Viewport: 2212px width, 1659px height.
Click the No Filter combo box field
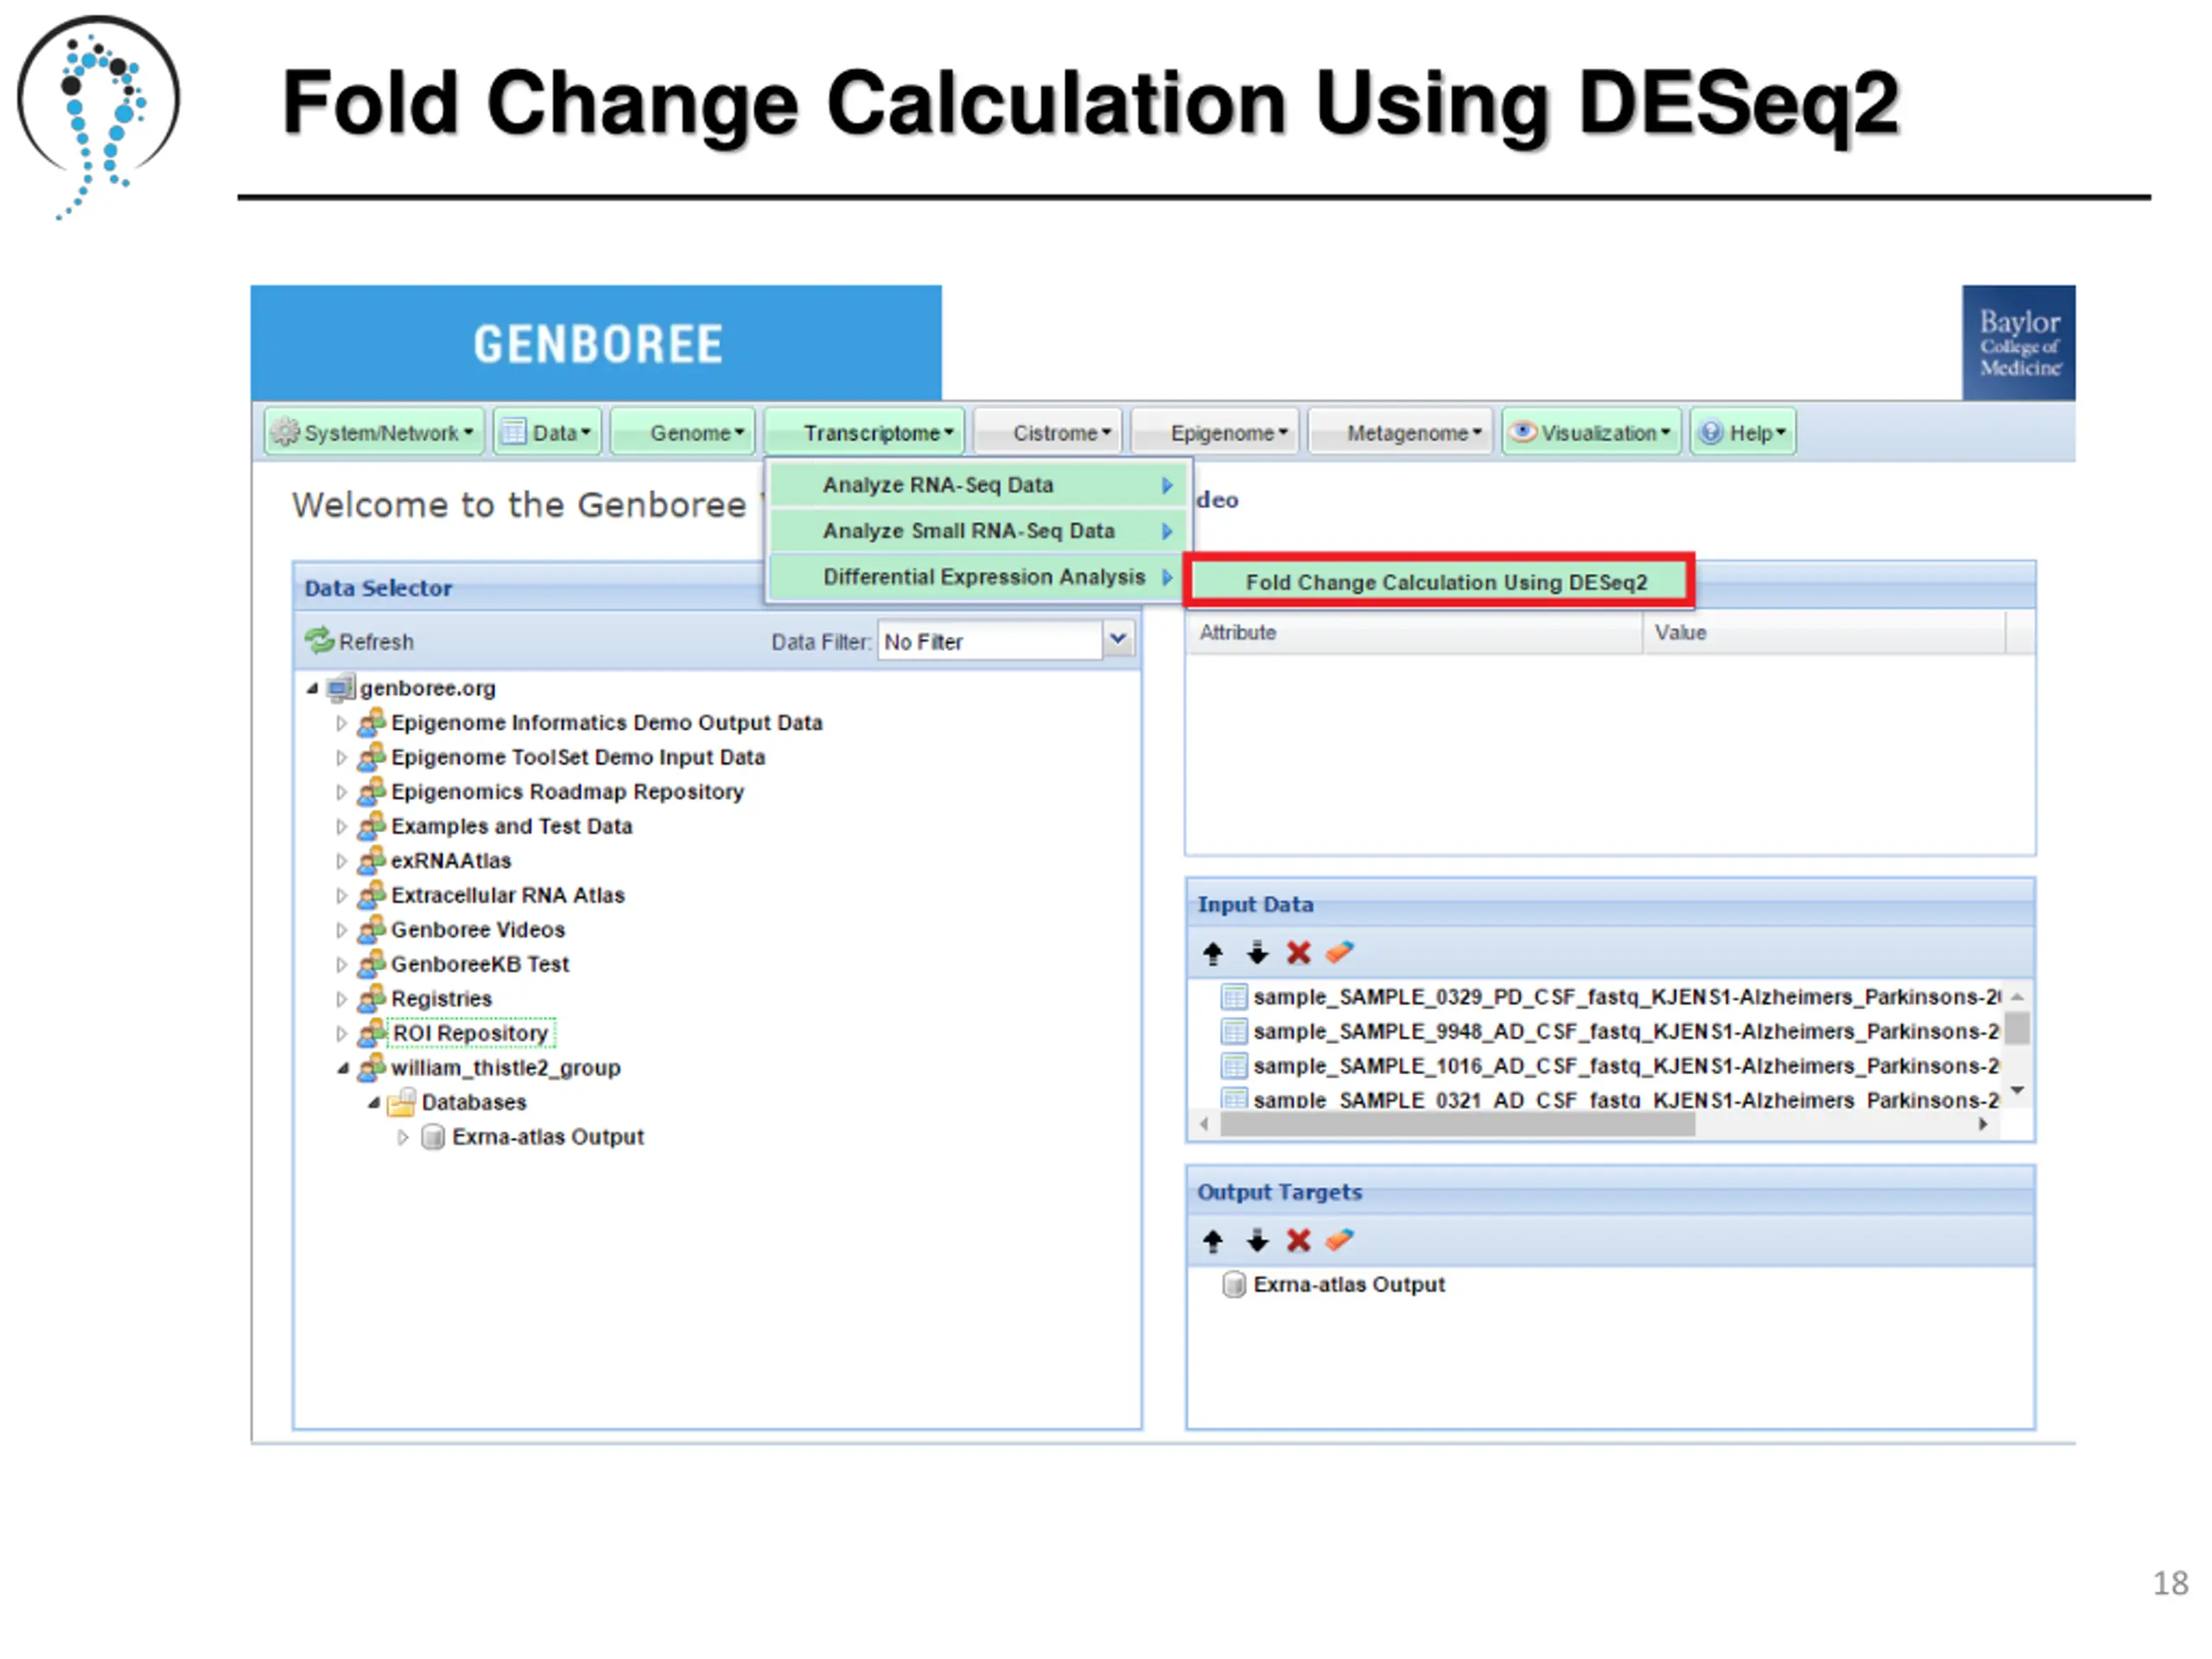989,640
